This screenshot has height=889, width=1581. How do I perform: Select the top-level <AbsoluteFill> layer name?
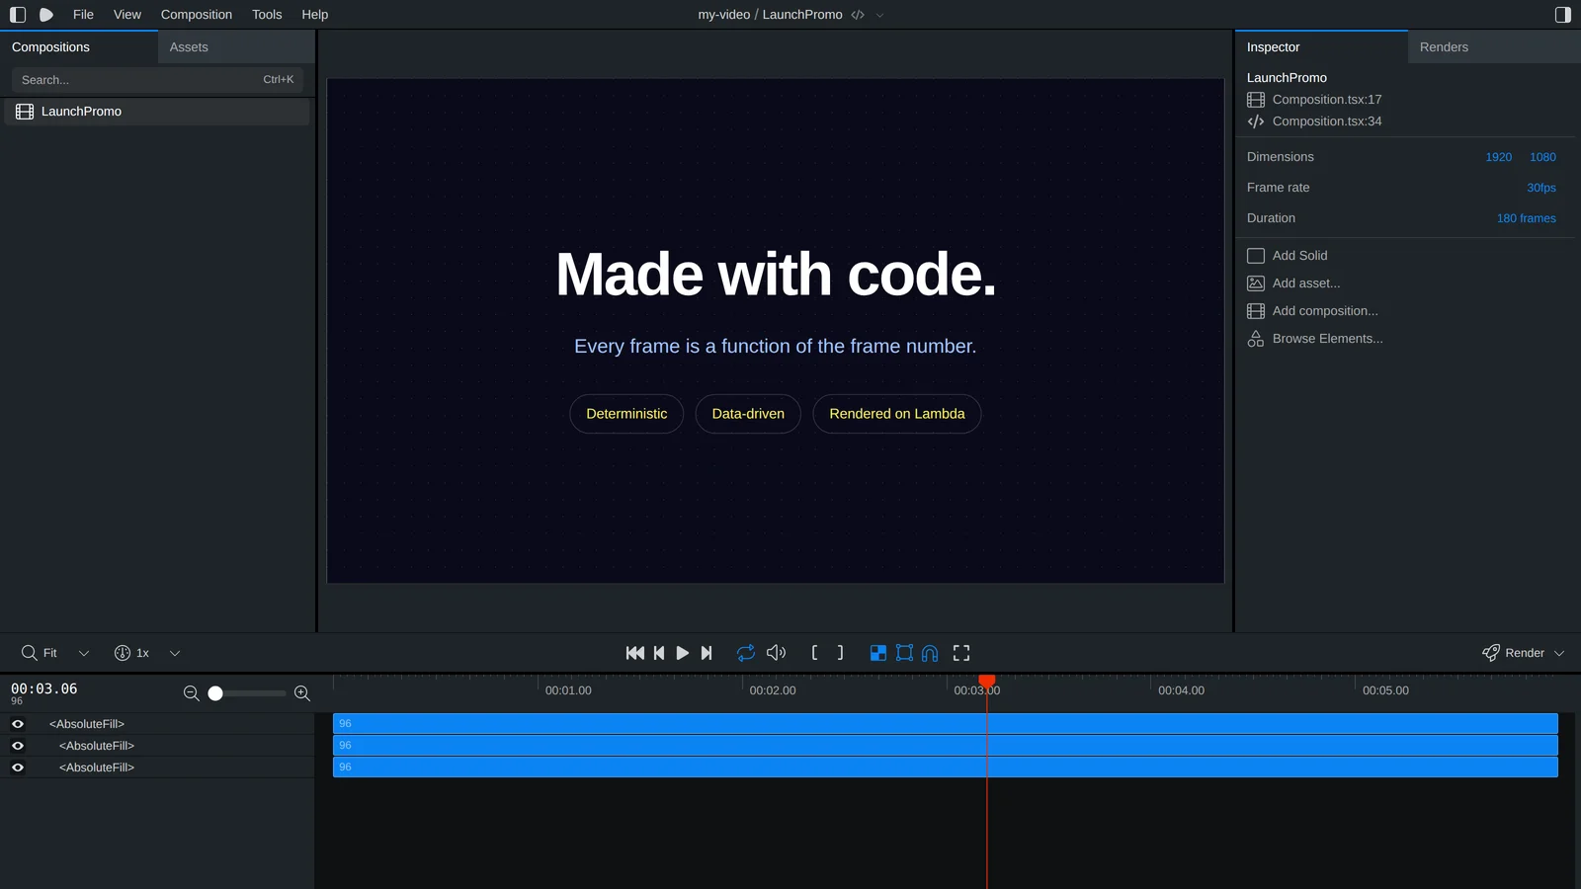pos(87,724)
